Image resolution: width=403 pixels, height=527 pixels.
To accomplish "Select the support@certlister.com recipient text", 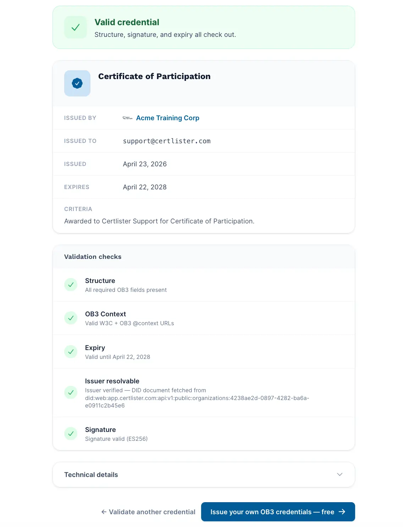I will [167, 141].
